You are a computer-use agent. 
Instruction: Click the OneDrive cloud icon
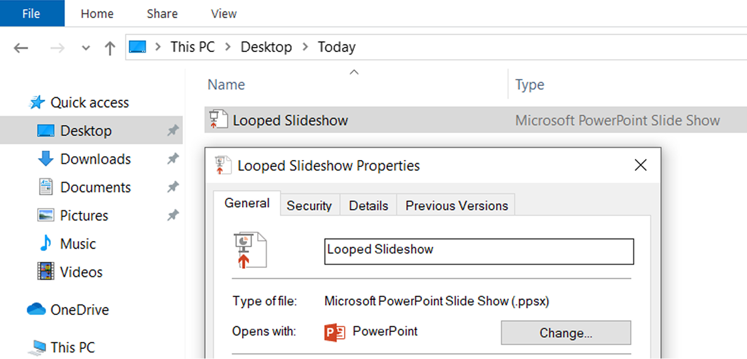point(36,310)
